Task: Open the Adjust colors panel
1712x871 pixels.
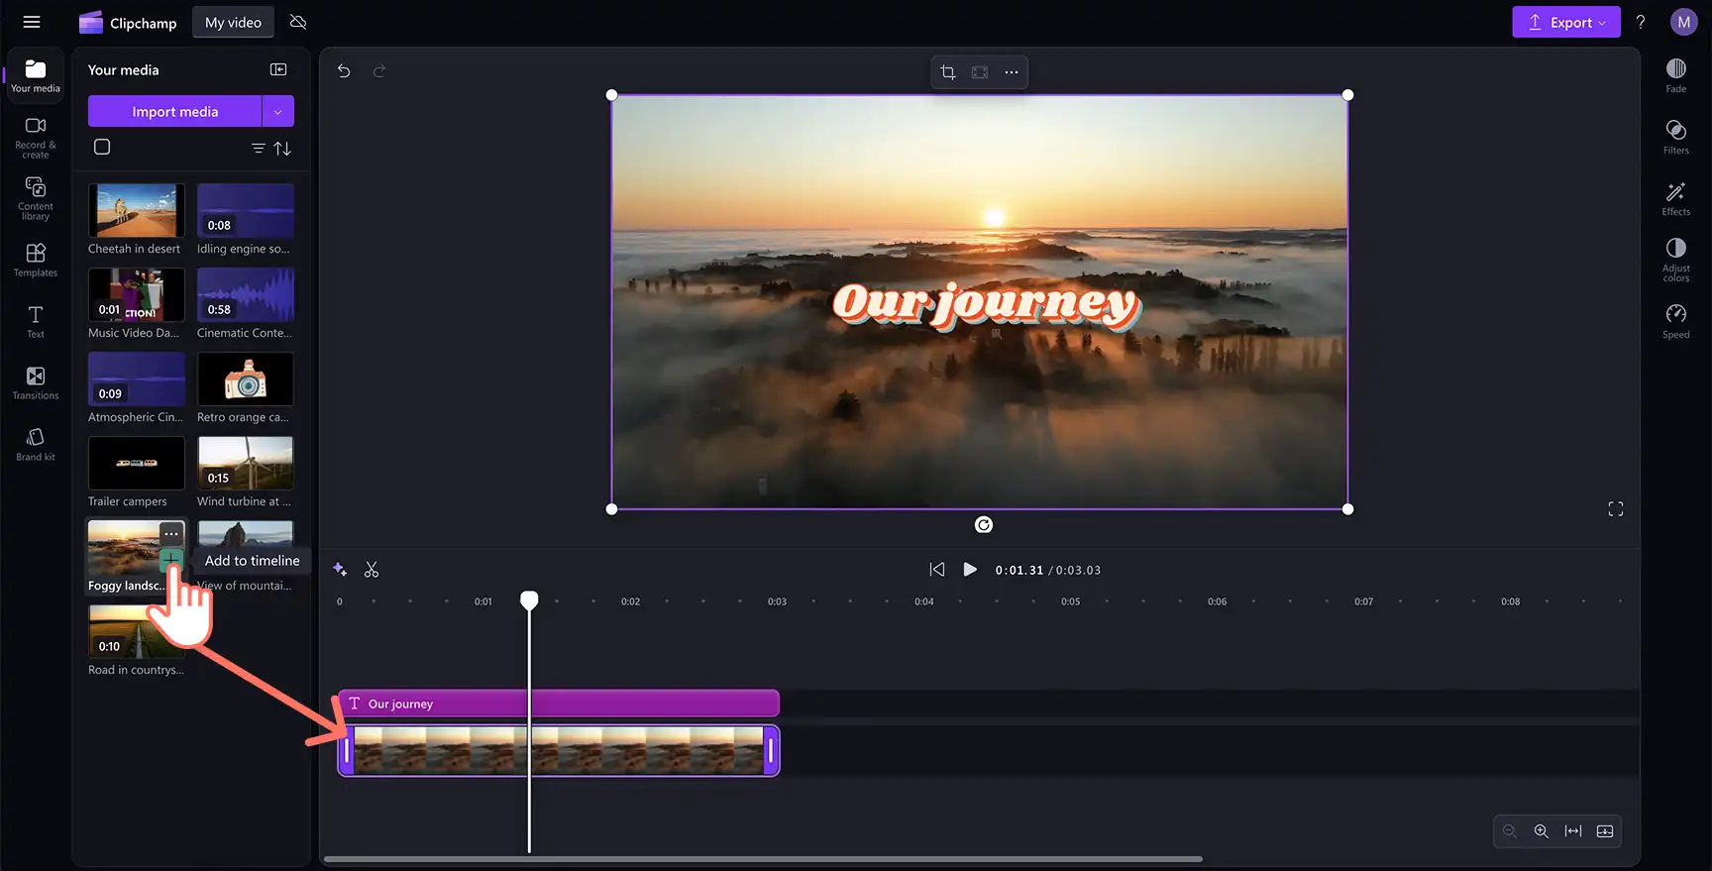Action: coord(1676,260)
